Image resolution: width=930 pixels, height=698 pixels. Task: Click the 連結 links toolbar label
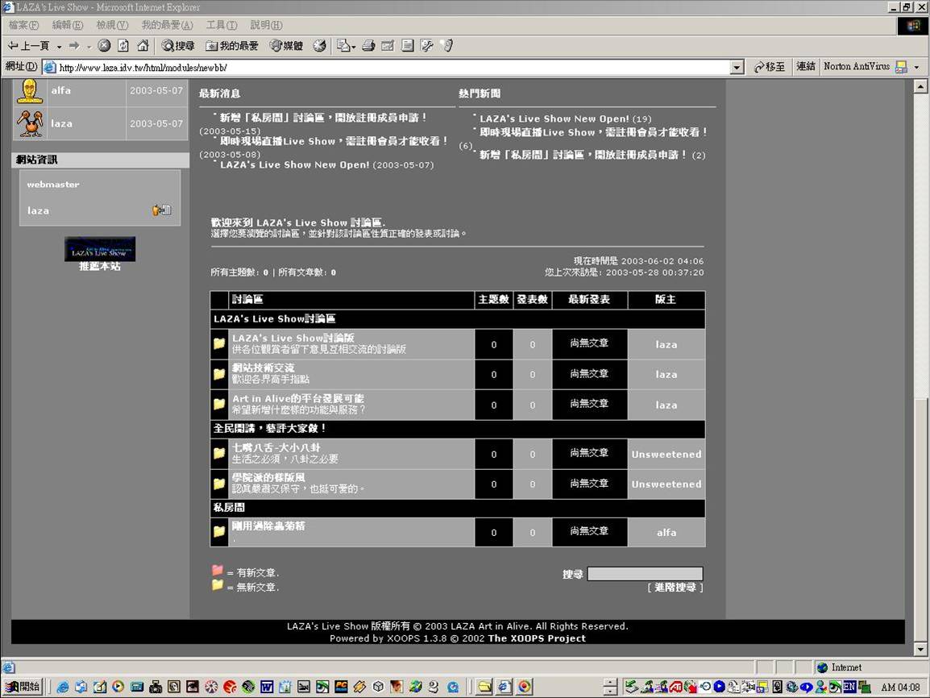click(x=805, y=66)
